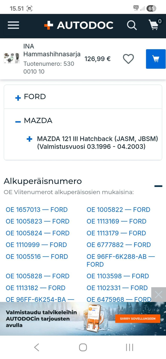Open the shopping cart in header
This screenshot has height=359, width=166.
[x=155, y=25]
